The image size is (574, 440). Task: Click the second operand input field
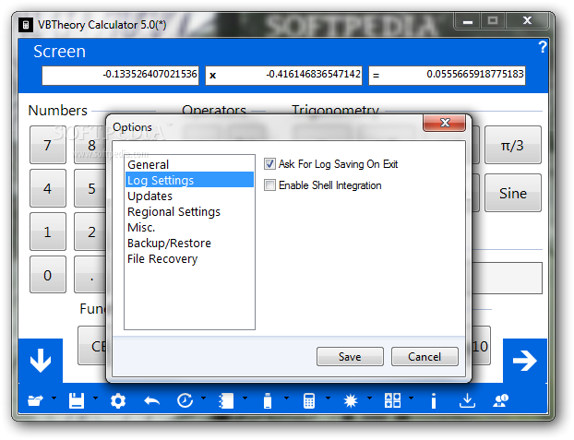click(x=283, y=76)
